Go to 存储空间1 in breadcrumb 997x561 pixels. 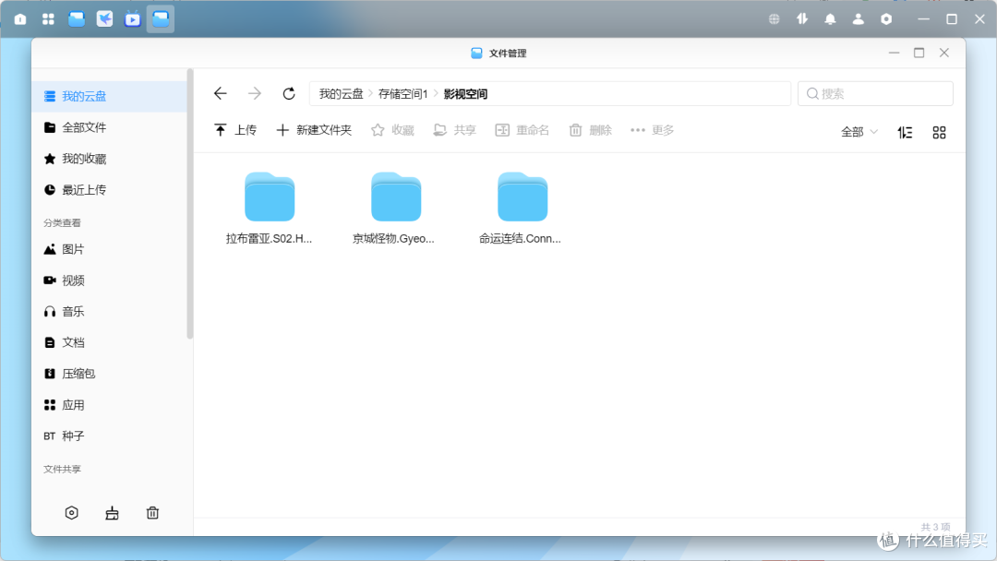coord(403,94)
